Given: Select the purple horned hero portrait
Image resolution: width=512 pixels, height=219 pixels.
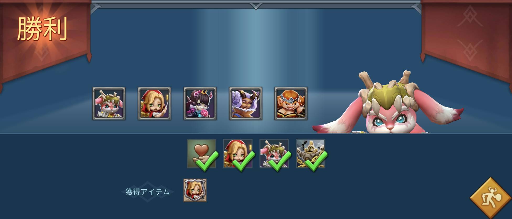Looking at the screenshot, I should 246,104.
